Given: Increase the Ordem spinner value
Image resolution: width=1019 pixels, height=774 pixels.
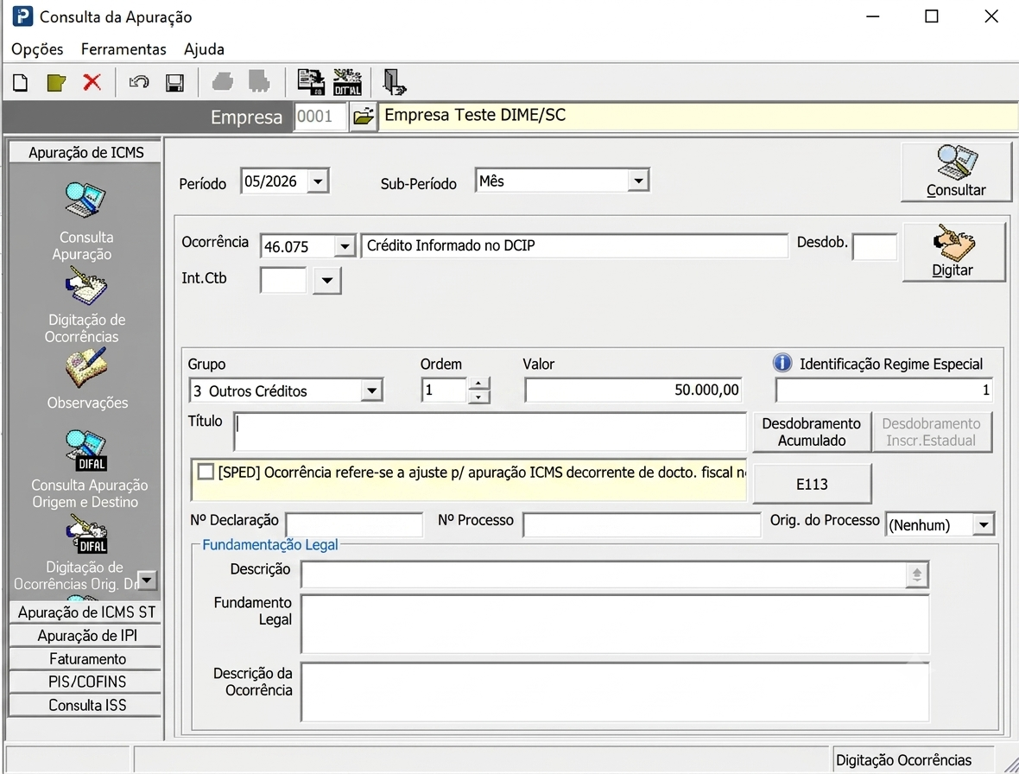Looking at the screenshot, I should (478, 384).
